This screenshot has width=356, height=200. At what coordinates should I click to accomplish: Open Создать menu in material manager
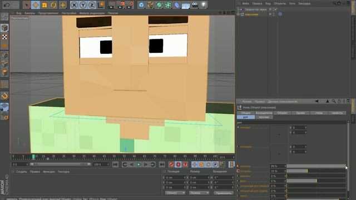pos(21,172)
